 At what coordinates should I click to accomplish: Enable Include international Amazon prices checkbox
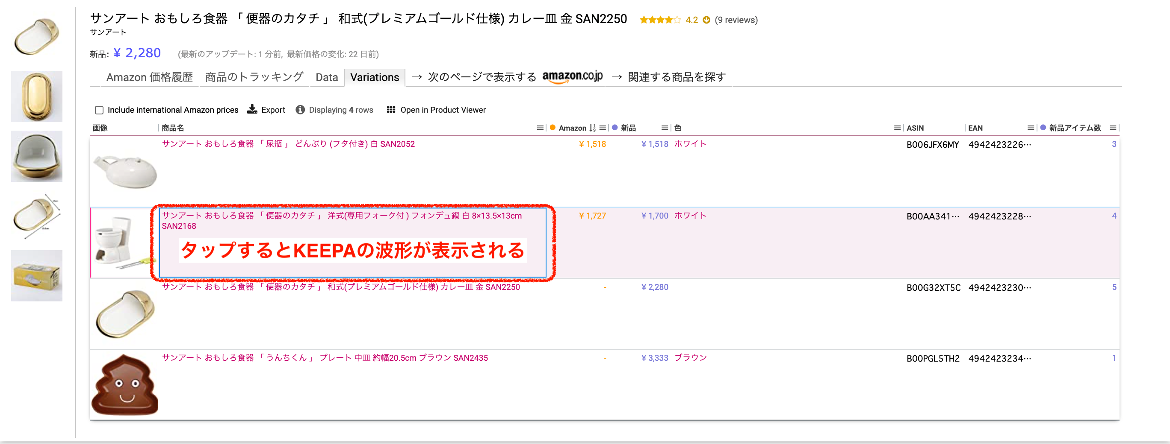coord(99,110)
